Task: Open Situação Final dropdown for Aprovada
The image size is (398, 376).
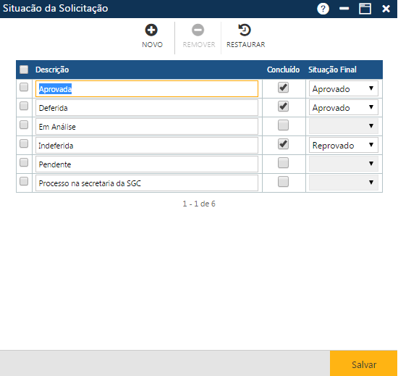Action: [344, 88]
